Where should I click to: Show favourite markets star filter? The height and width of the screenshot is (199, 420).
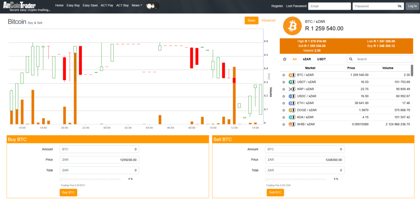coord(285,59)
